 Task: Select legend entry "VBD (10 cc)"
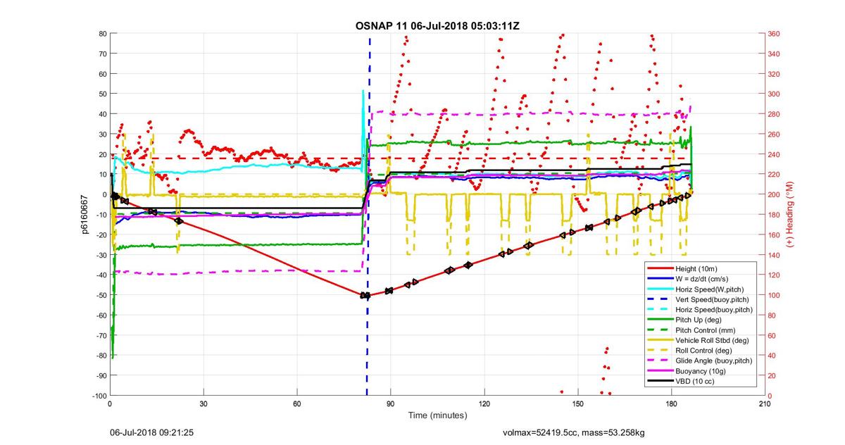pos(696,381)
